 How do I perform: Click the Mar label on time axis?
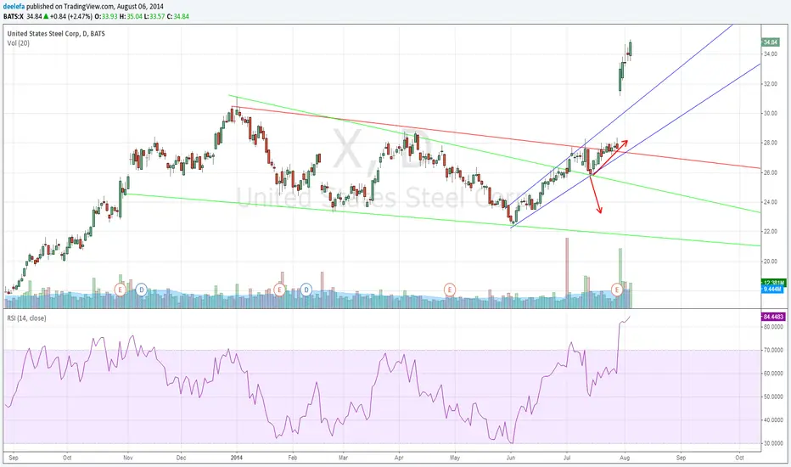point(343,458)
